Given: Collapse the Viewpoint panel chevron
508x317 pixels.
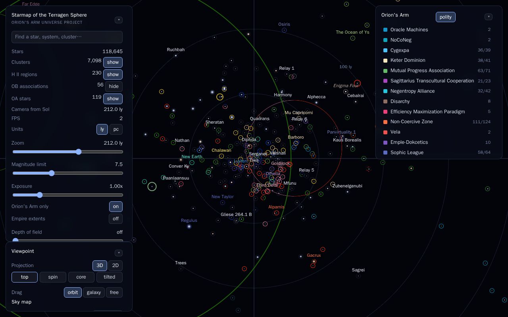Looking at the screenshot, I should point(119,253).
